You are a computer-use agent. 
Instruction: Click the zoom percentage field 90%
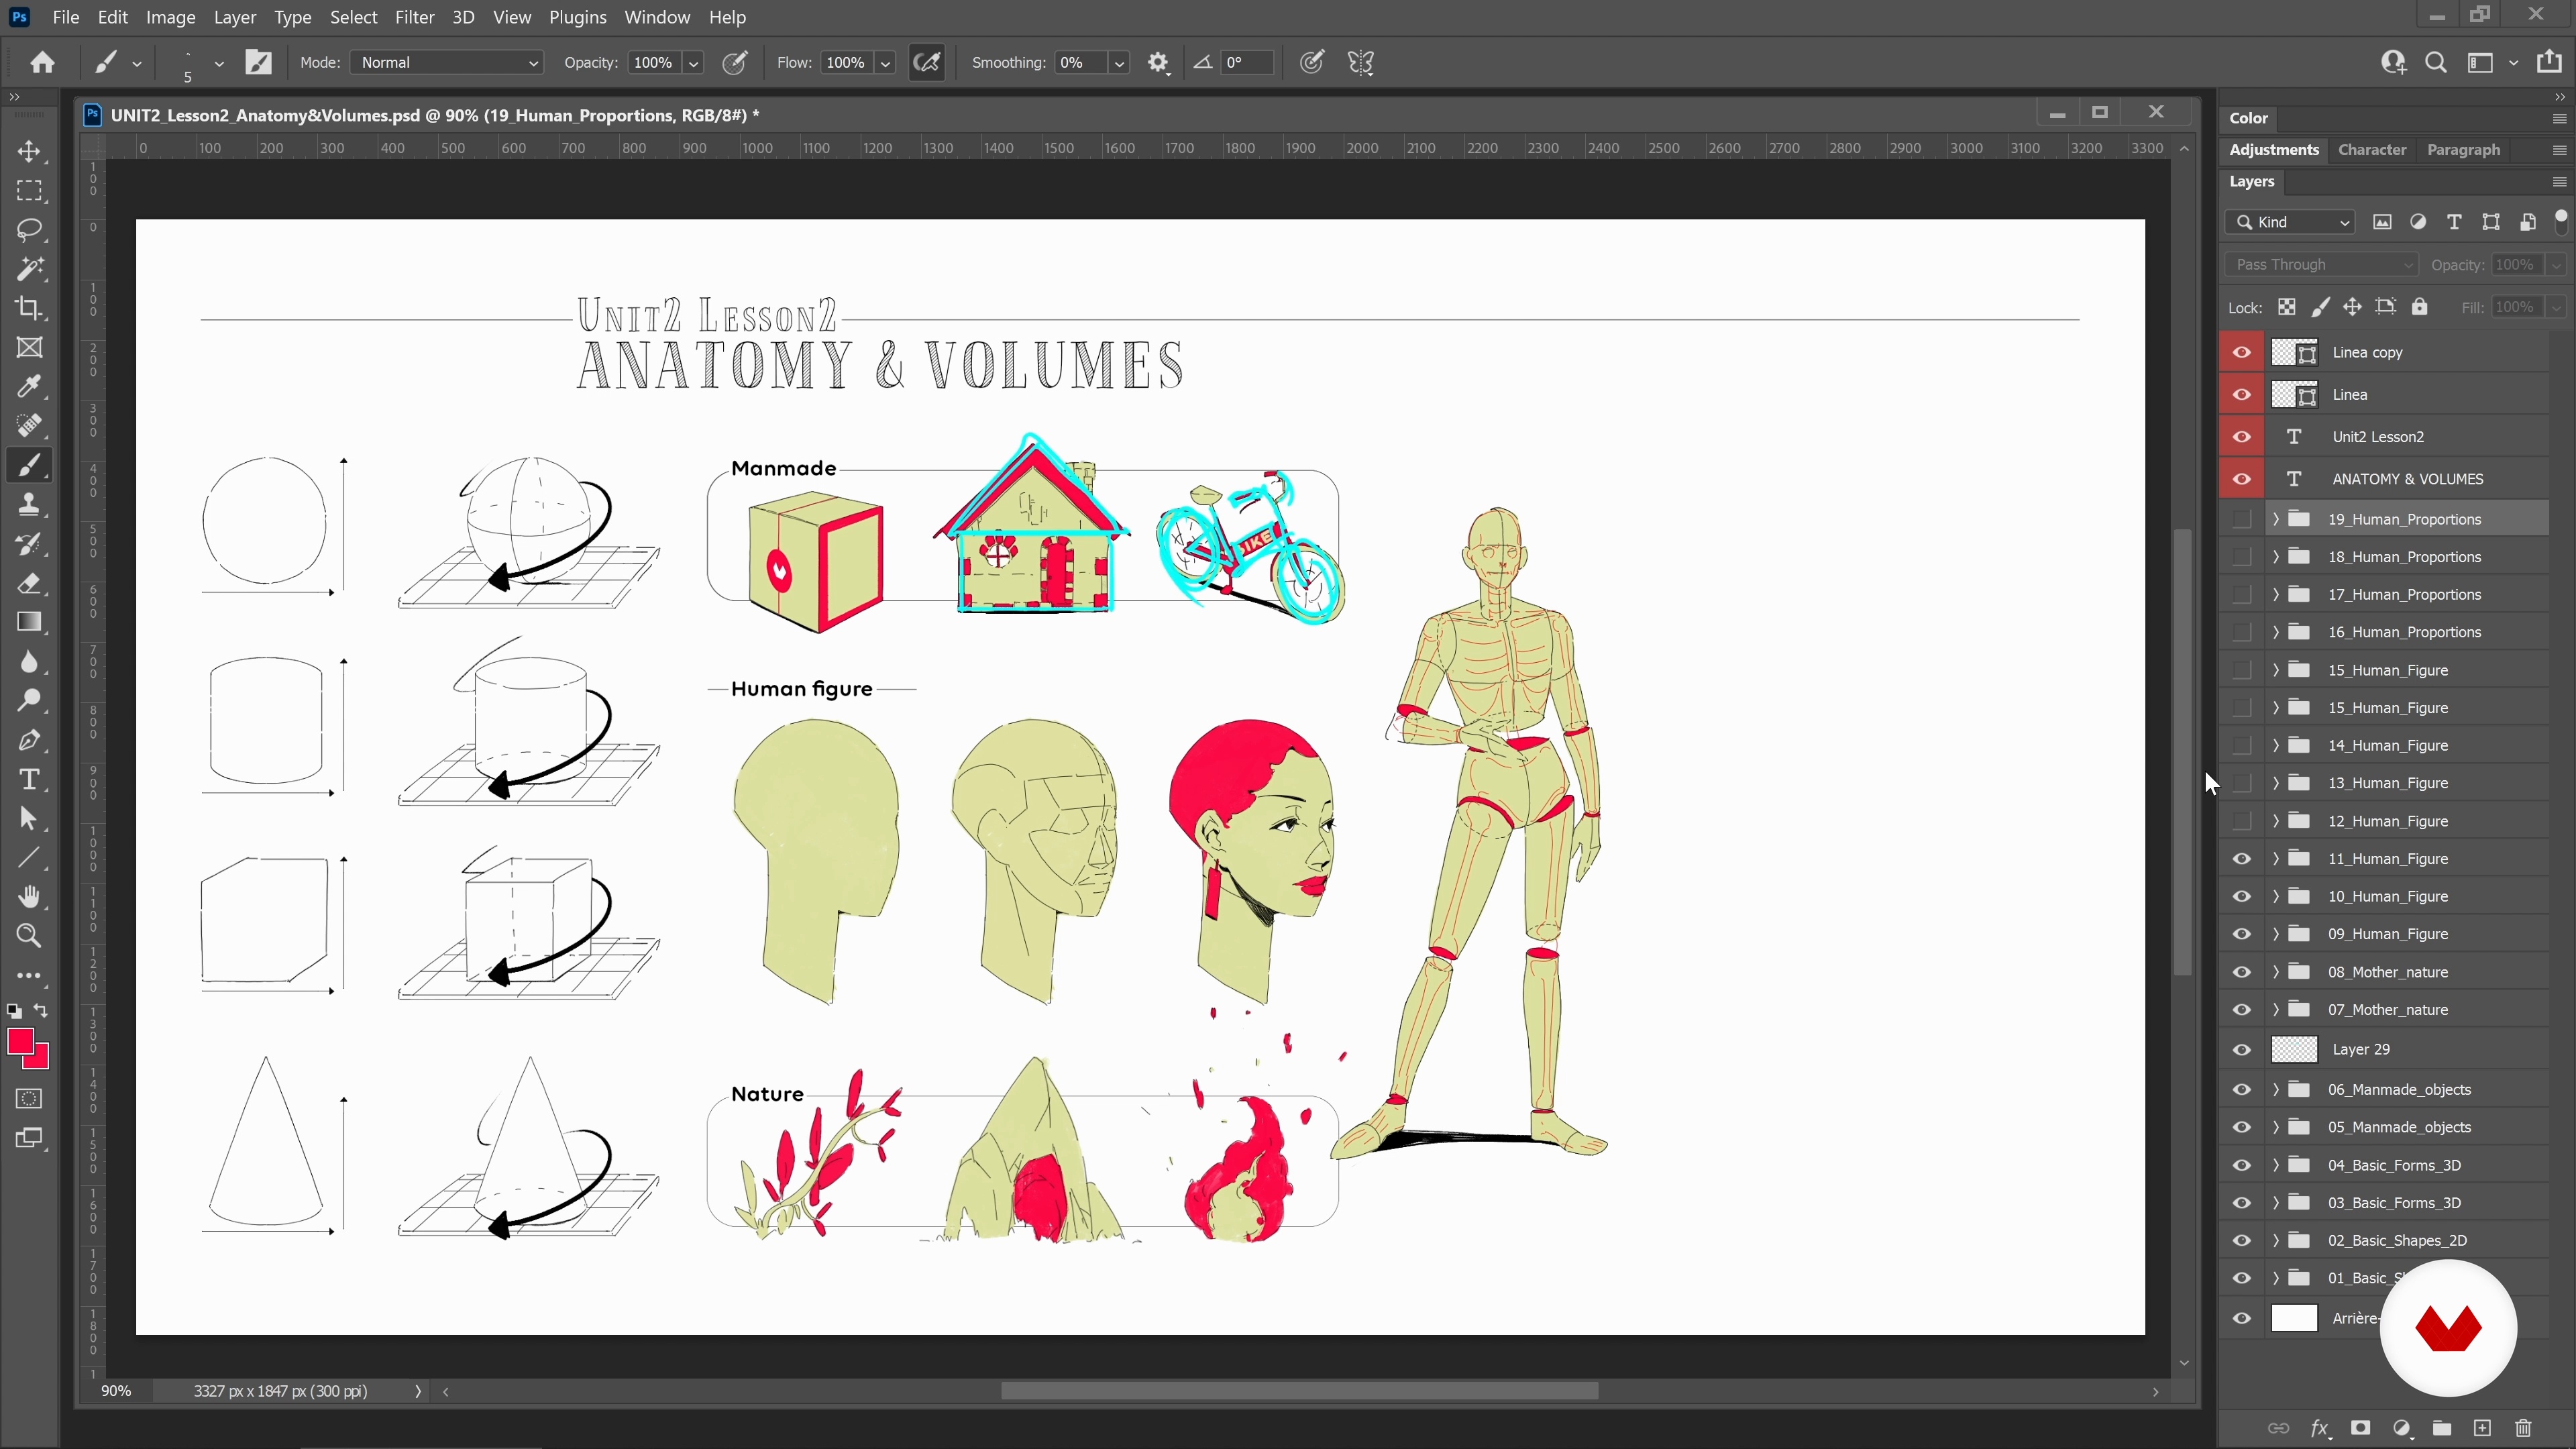click(116, 1392)
